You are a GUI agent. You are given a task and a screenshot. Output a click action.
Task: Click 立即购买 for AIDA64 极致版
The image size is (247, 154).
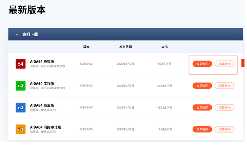[x=202, y=64]
